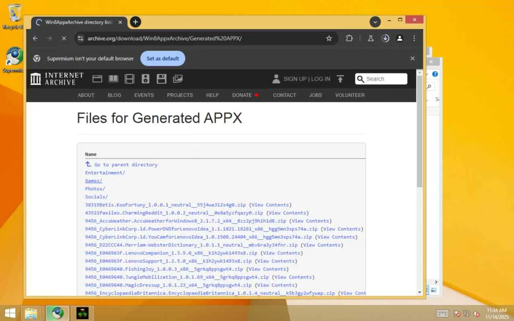Open the Software floppy disk icon
The height and width of the screenshot is (321, 514).
(161, 79)
